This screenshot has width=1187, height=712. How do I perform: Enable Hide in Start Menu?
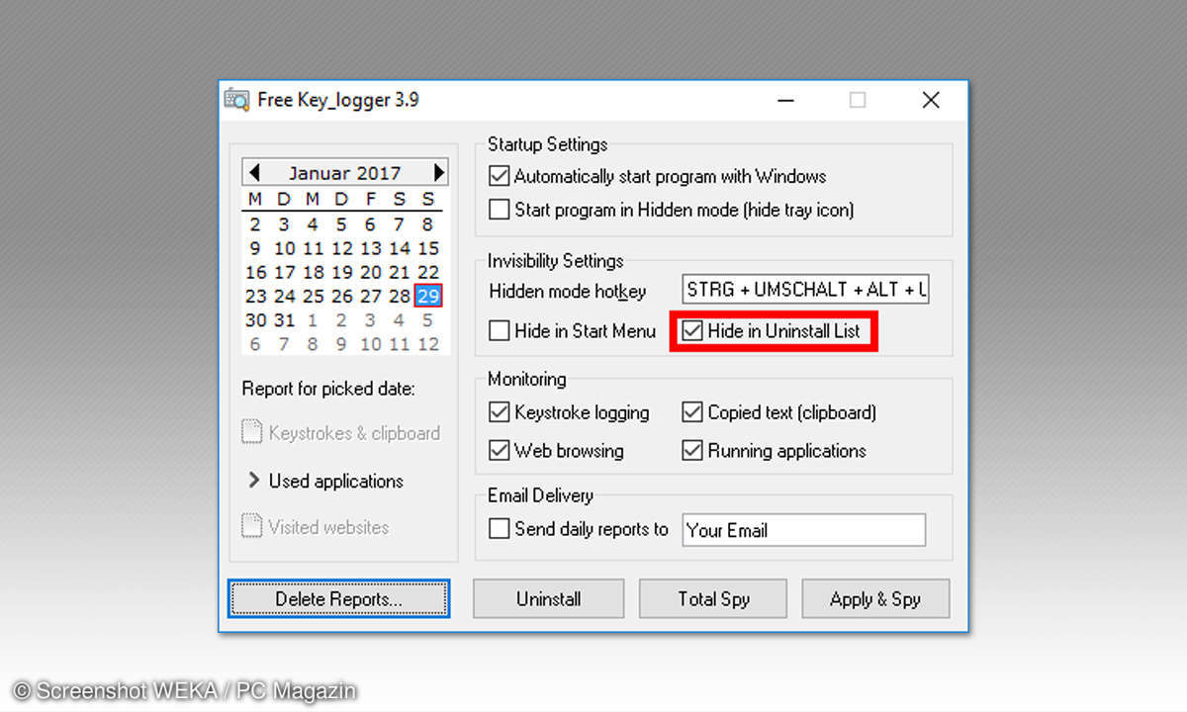coord(500,331)
